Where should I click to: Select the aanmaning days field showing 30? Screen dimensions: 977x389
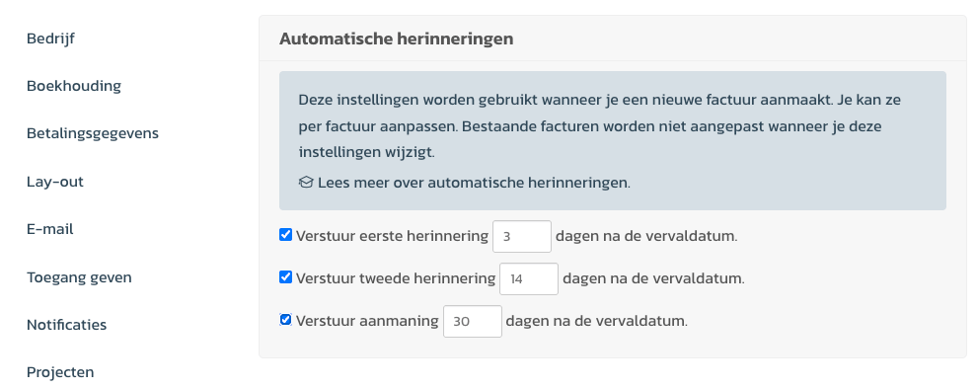[473, 321]
